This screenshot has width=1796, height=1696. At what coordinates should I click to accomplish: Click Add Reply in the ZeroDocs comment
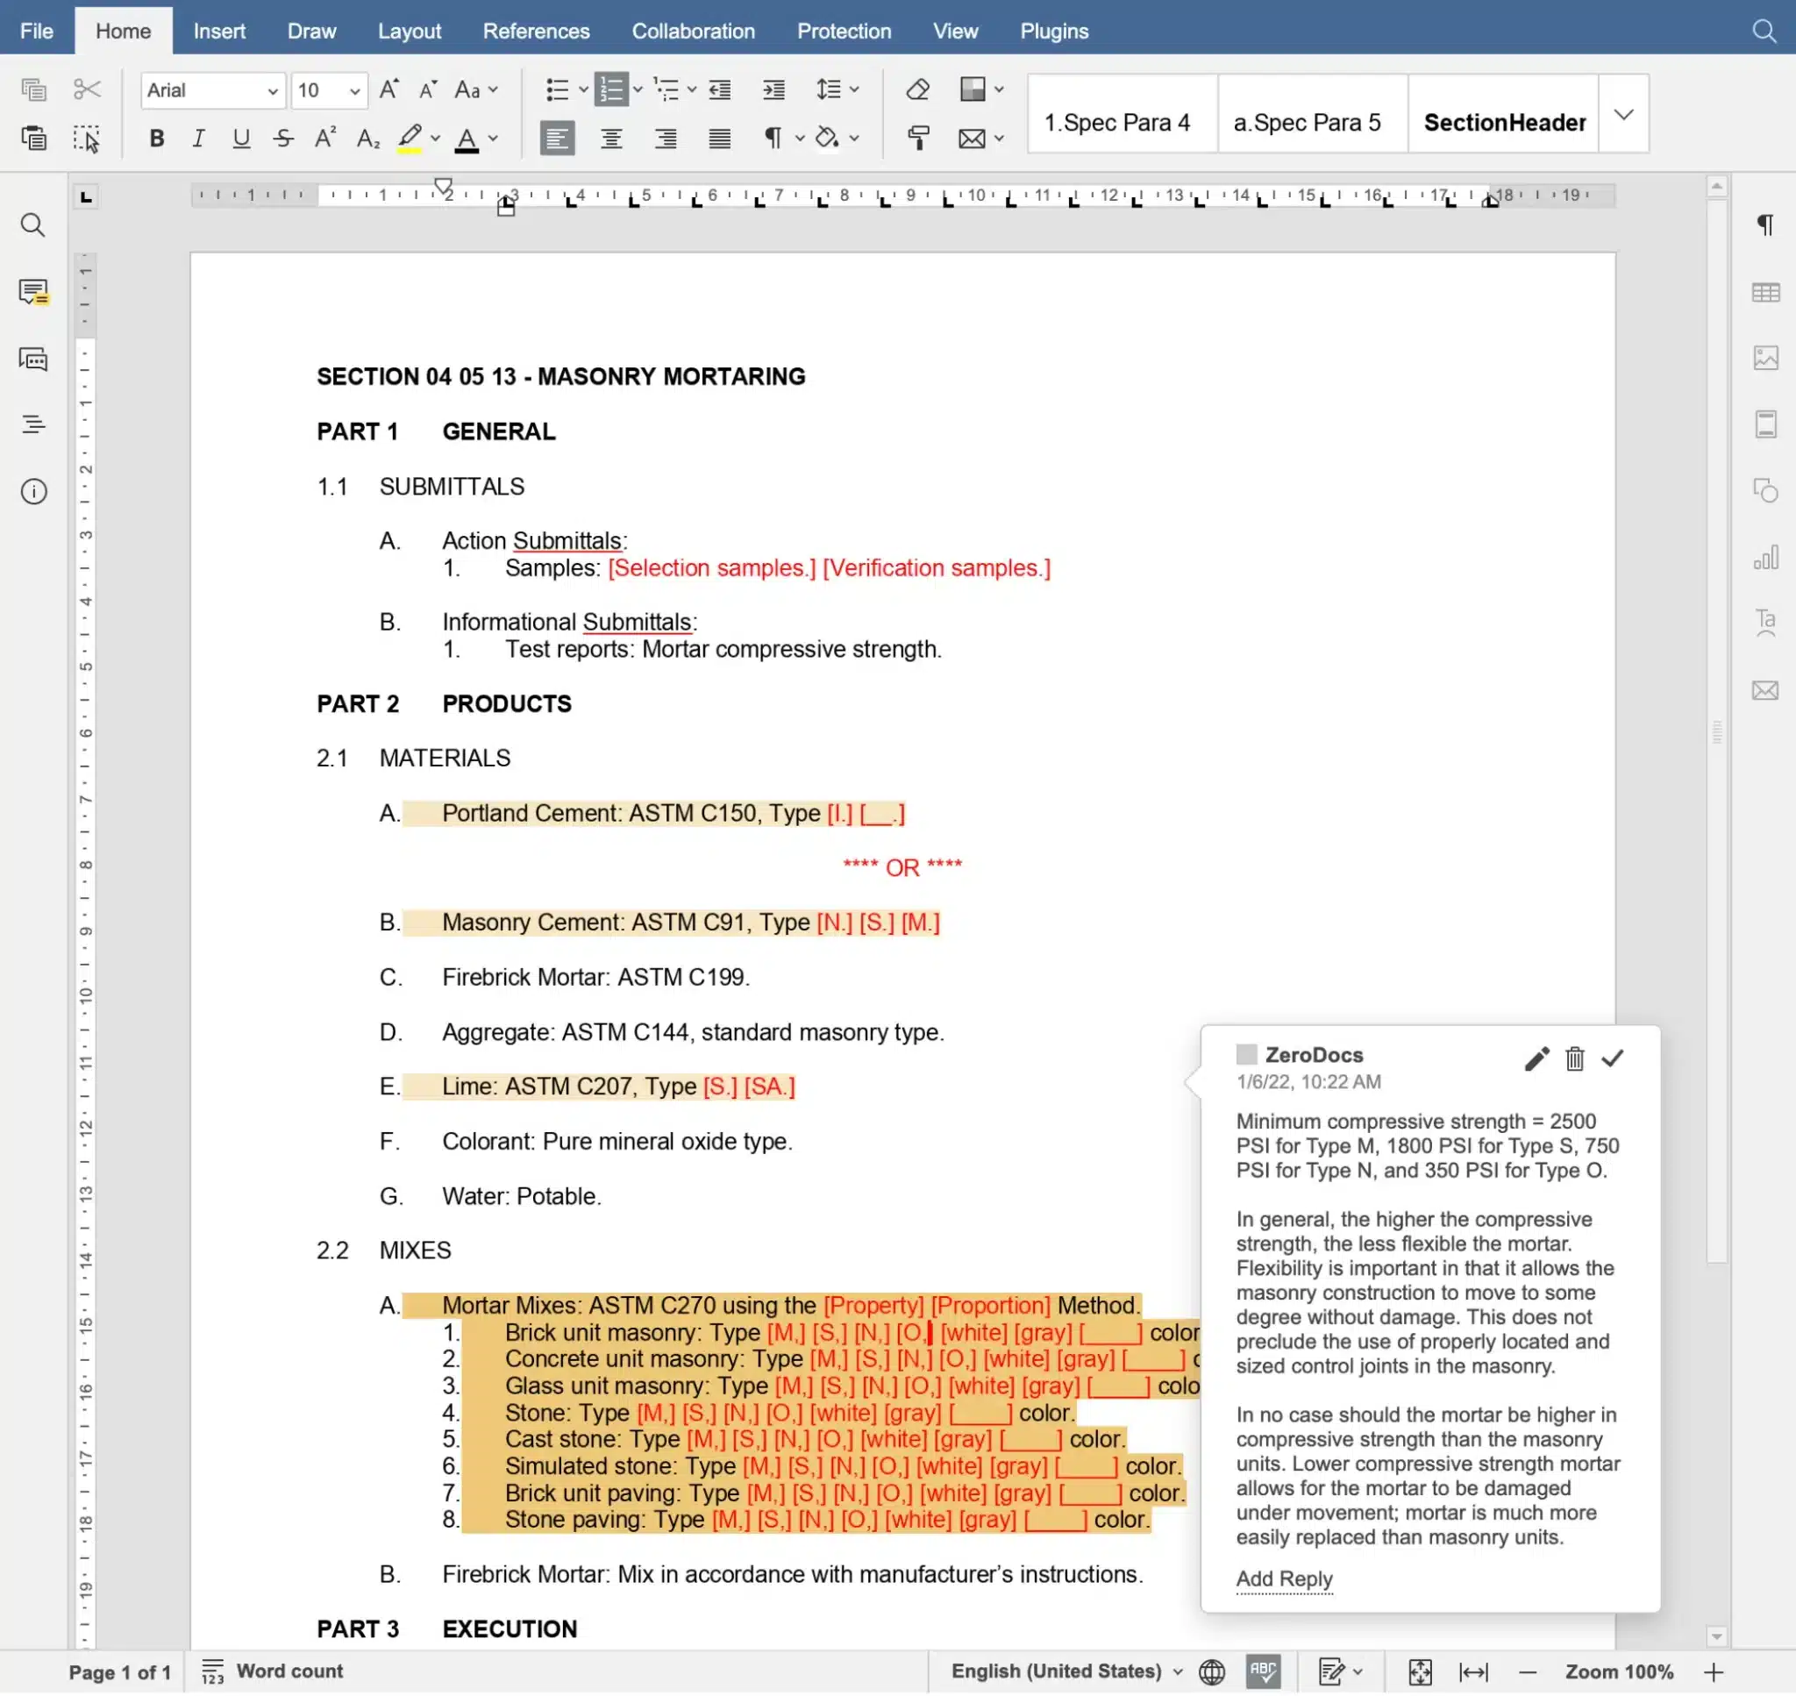(x=1283, y=1578)
